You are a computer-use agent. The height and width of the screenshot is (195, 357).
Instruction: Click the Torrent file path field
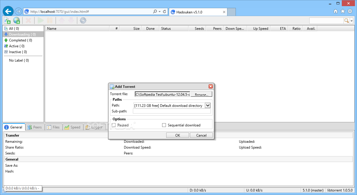tap(163, 94)
